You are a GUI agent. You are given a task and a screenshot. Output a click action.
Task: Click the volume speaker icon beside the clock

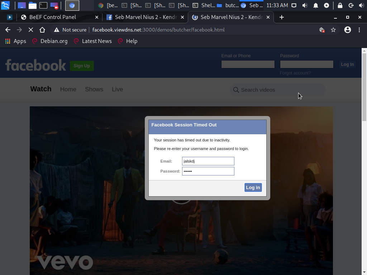(x=305, y=5)
